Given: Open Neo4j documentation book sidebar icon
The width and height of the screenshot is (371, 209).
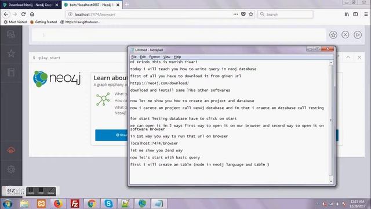Looking at the screenshot, I should pos(11,72).
